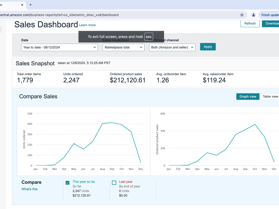The width and height of the screenshot is (279, 209).
Task: Open the browser profile icon
Action: coord(254,15)
